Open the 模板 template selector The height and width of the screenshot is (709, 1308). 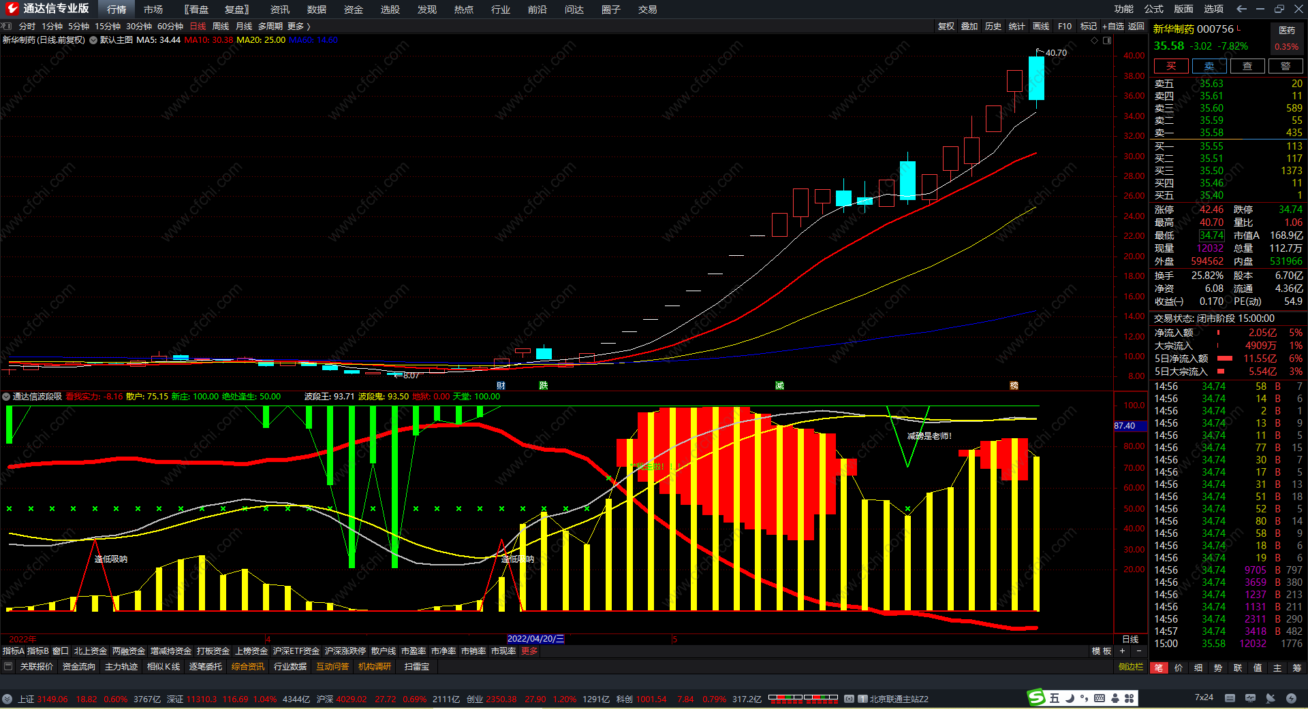1102,651
